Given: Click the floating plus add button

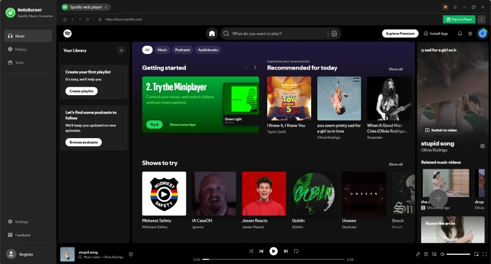Looking at the screenshot, I should coord(438,198).
